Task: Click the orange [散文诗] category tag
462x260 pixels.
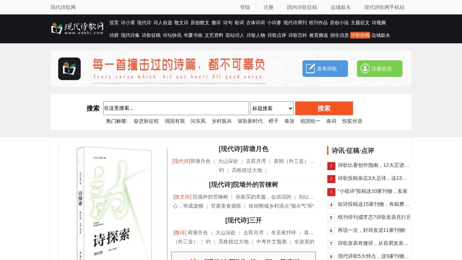Action: (182, 197)
